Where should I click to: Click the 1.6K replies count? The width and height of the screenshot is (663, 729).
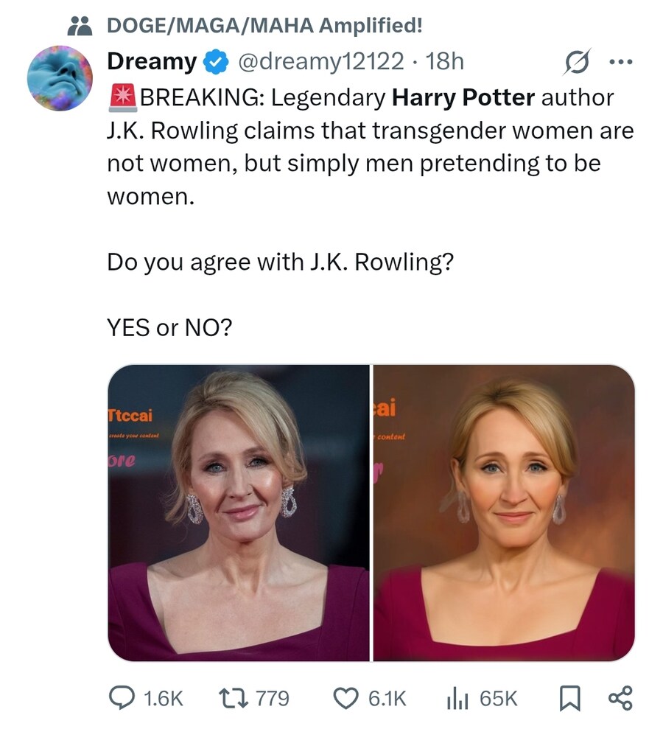point(164,699)
